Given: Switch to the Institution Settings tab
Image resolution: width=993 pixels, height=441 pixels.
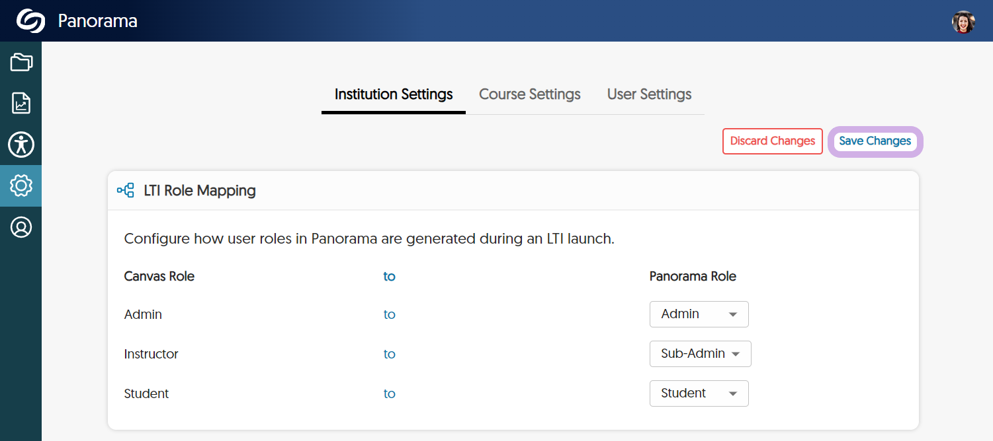Looking at the screenshot, I should [394, 94].
